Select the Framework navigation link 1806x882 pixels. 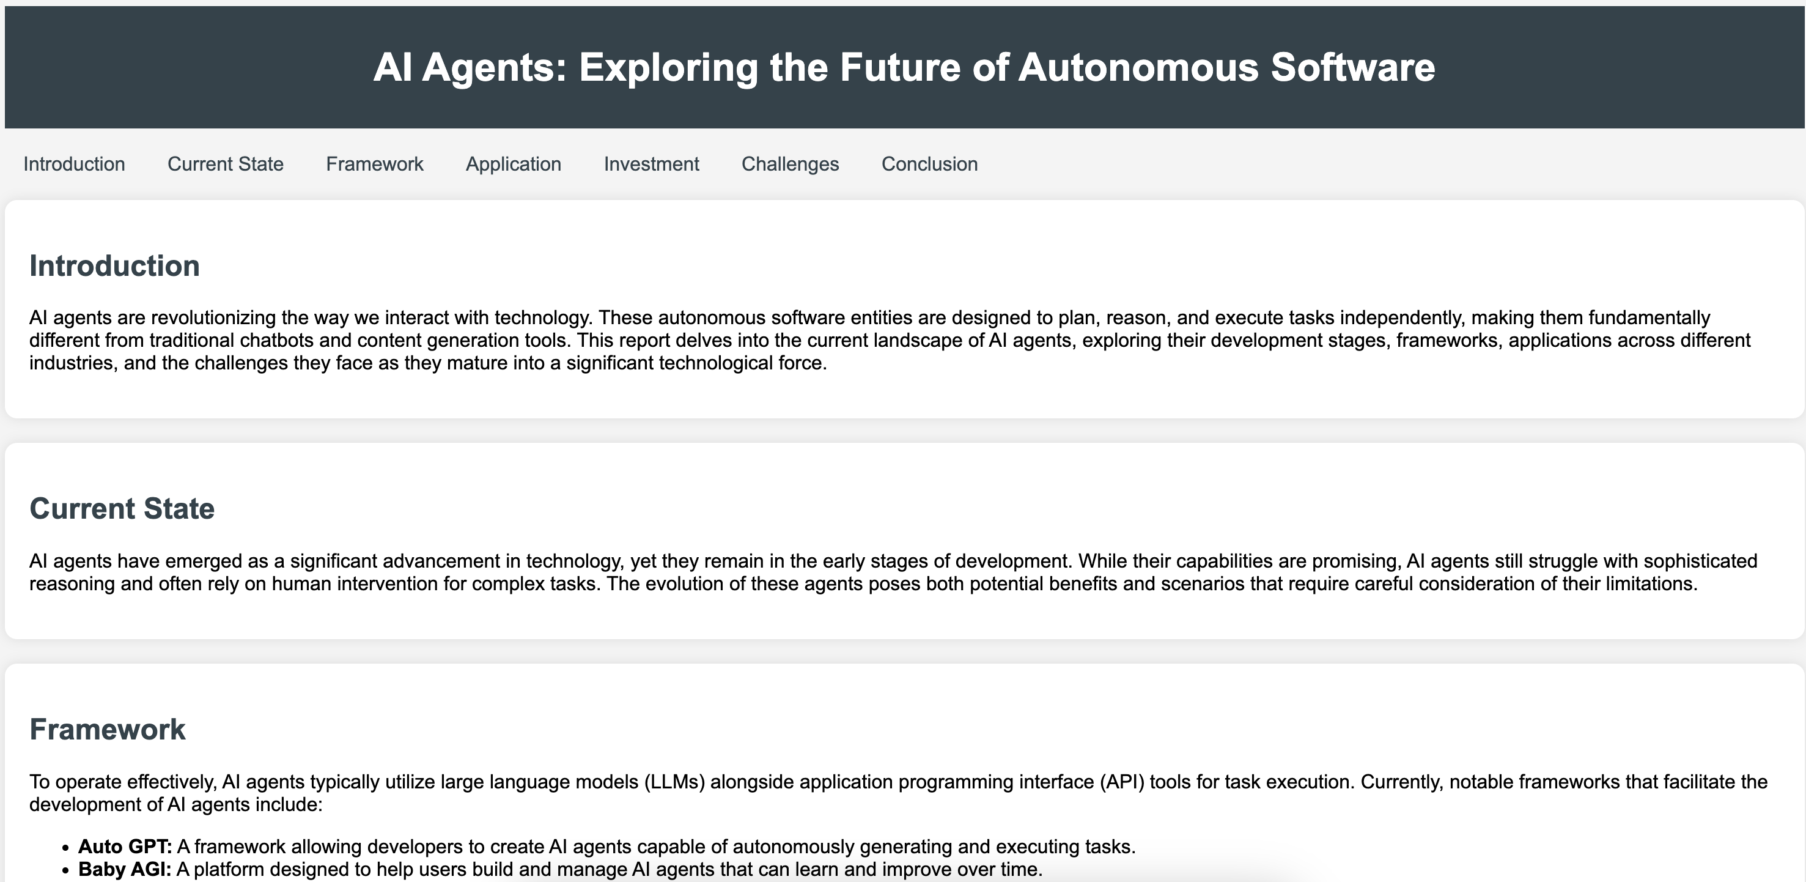point(374,164)
